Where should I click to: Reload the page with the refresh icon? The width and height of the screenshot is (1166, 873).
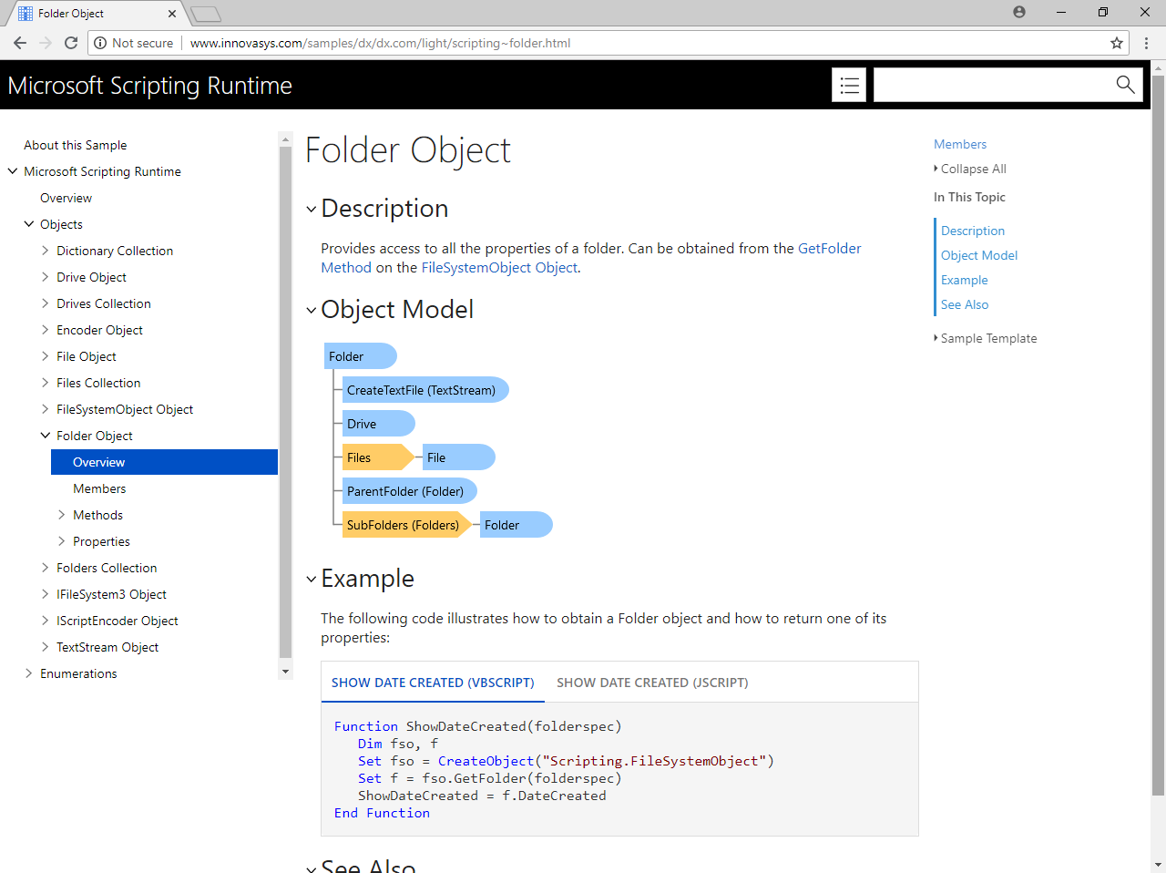(x=71, y=43)
